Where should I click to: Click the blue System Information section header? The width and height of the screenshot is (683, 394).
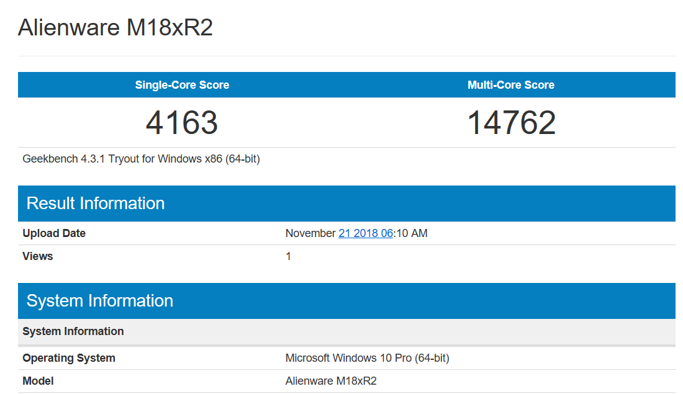coord(346,301)
